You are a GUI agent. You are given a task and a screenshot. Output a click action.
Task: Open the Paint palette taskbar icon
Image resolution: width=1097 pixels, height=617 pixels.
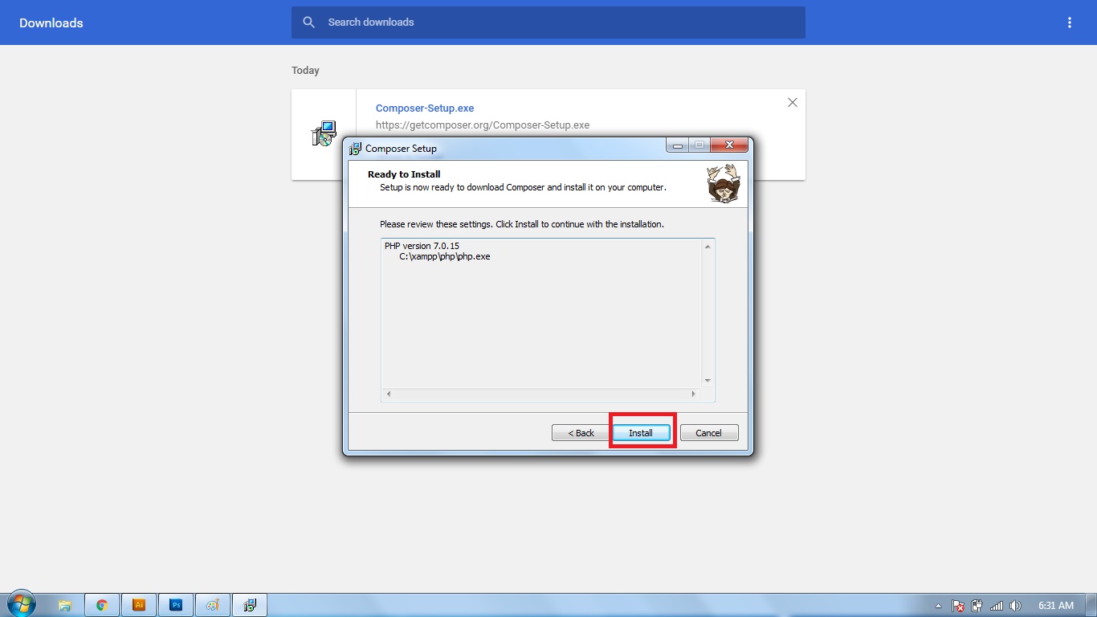point(213,605)
